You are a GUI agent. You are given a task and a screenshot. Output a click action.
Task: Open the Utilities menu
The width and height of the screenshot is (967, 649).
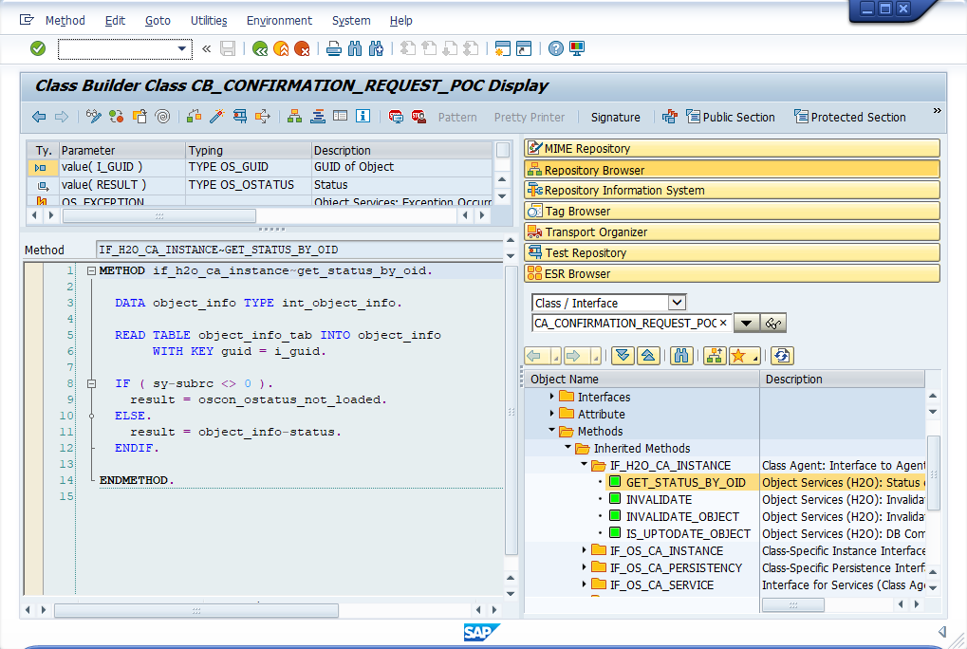(x=209, y=20)
